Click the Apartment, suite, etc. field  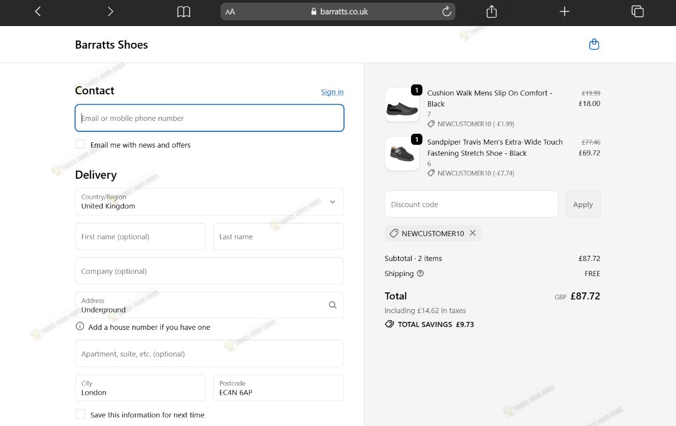click(209, 354)
